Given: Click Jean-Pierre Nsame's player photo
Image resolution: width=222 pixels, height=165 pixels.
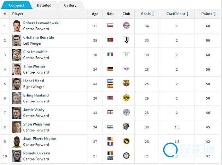Looking at the screenshot, I should pyautogui.click(x=17, y=141).
